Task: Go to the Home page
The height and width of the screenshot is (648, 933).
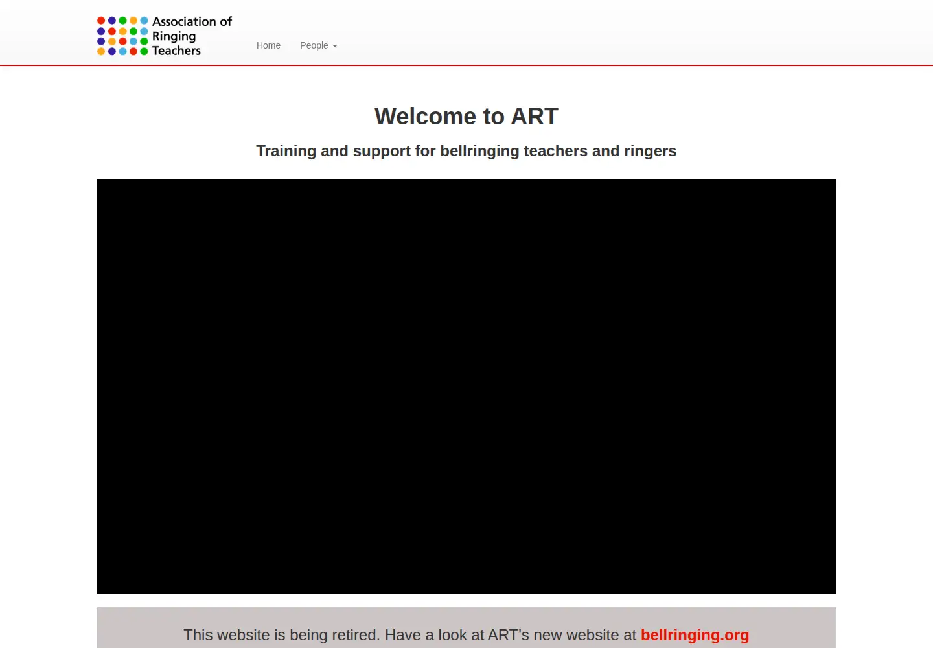Action: (268, 45)
